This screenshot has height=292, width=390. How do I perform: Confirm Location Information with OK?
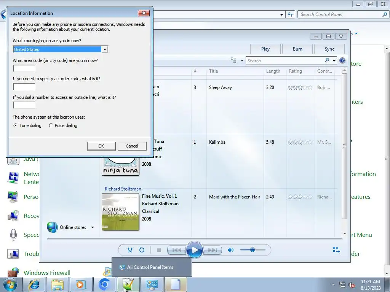click(101, 146)
